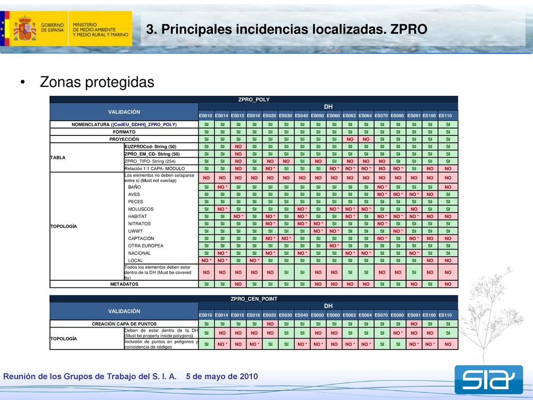This screenshot has width=533, height=400.
Task: Click "VALIDACIÓN" header in the ZPRO_CEN_POINT table
Action: [x=124, y=311]
